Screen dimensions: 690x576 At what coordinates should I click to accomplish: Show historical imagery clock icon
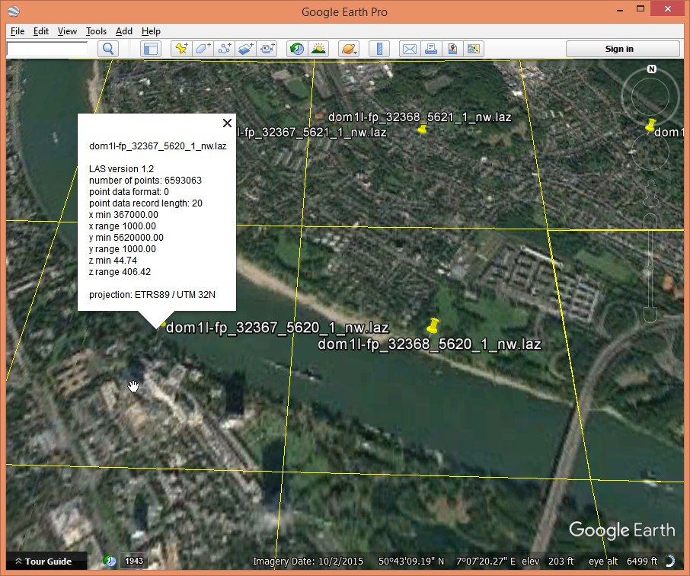click(296, 49)
